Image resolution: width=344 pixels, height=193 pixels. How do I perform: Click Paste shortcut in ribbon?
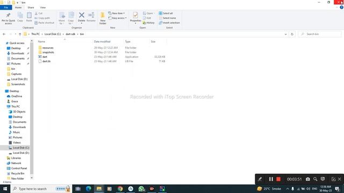(x=44, y=23)
